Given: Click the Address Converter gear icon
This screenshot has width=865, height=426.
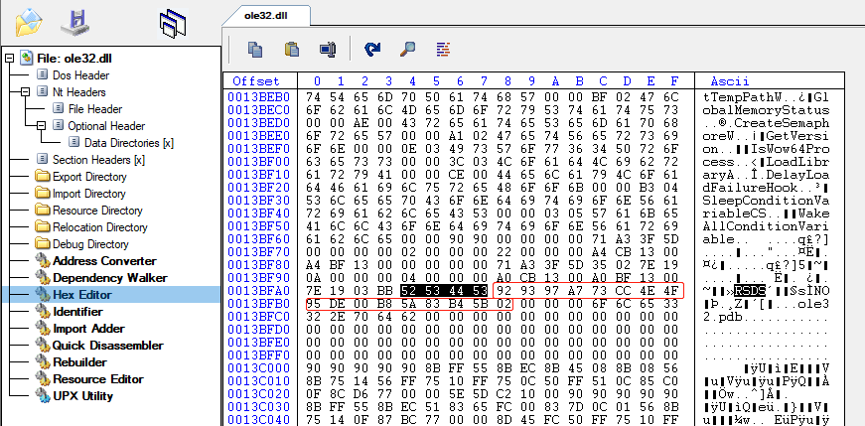Looking at the screenshot, I should pos(42,260).
